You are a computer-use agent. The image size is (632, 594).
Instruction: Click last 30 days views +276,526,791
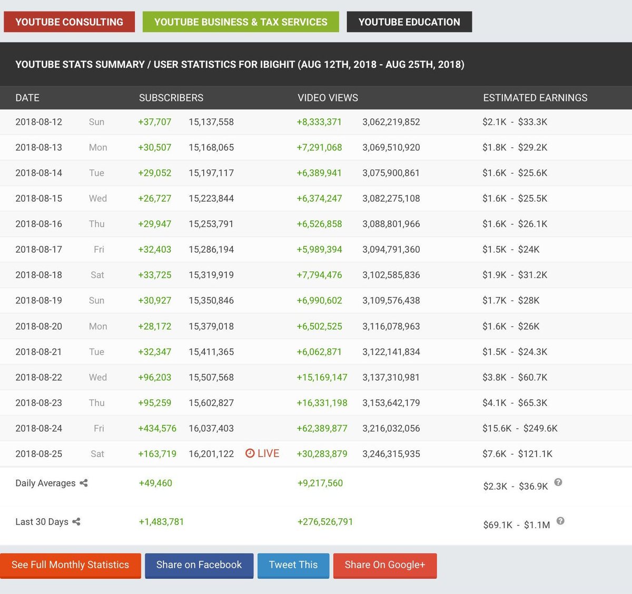(325, 522)
